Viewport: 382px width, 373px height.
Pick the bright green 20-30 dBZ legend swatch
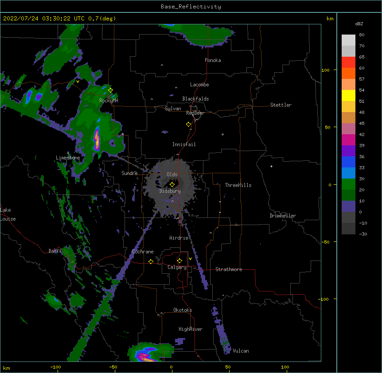tap(348, 184)
